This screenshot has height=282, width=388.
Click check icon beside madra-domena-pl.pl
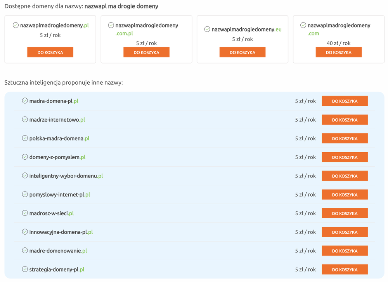click(x=25, y=101)
